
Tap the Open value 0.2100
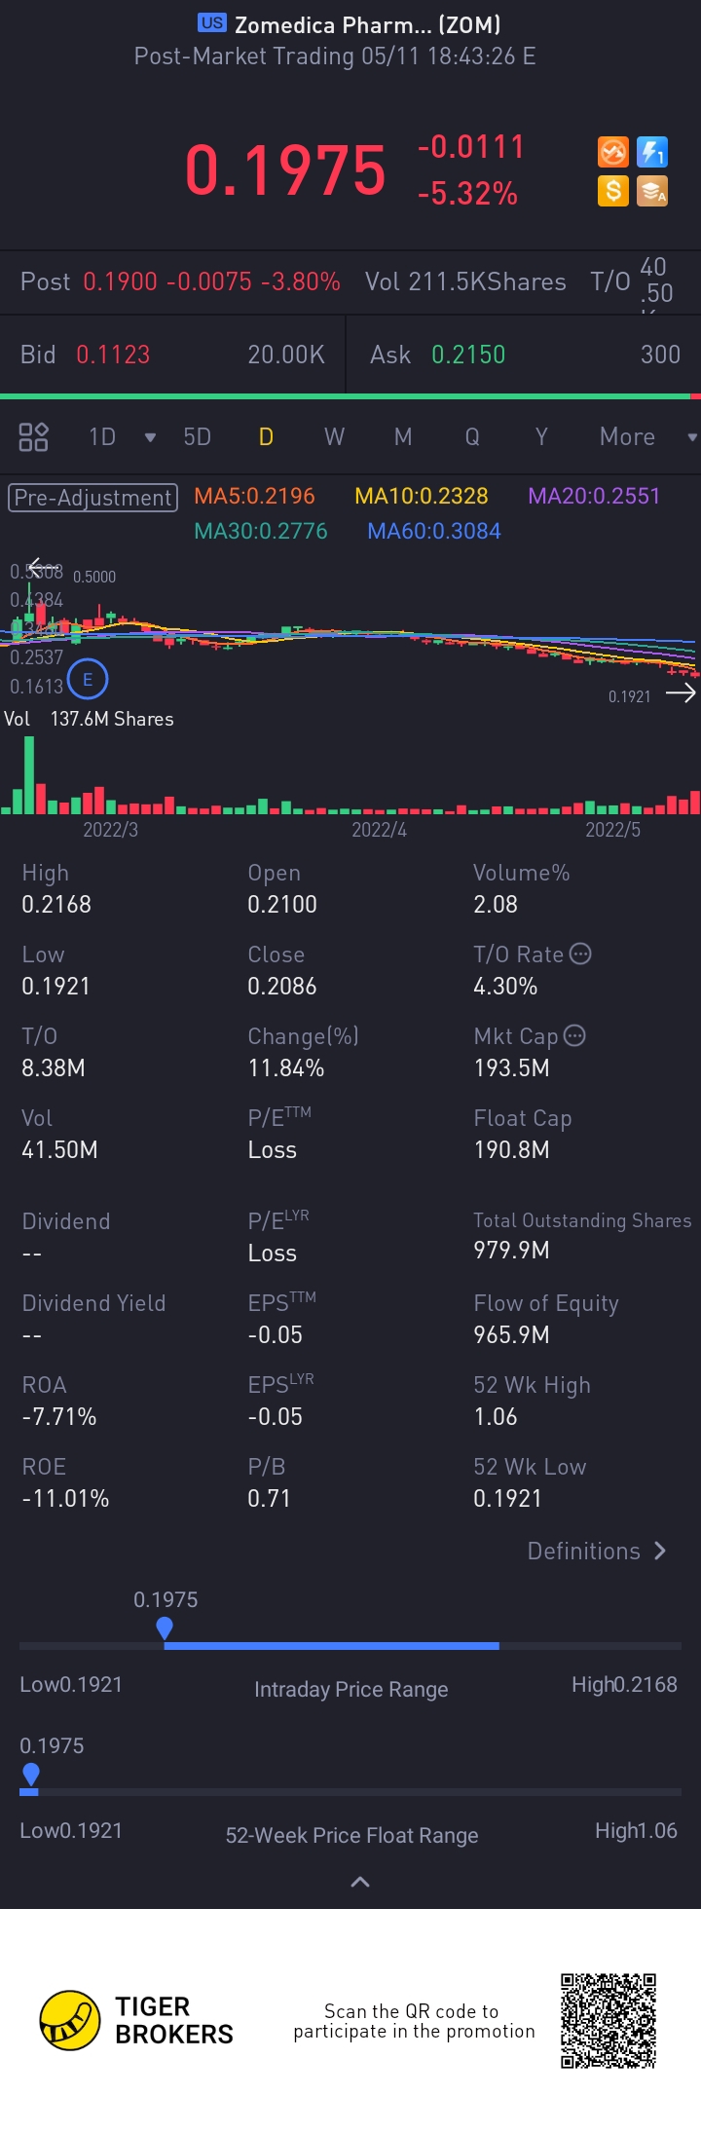coord(282,904)
